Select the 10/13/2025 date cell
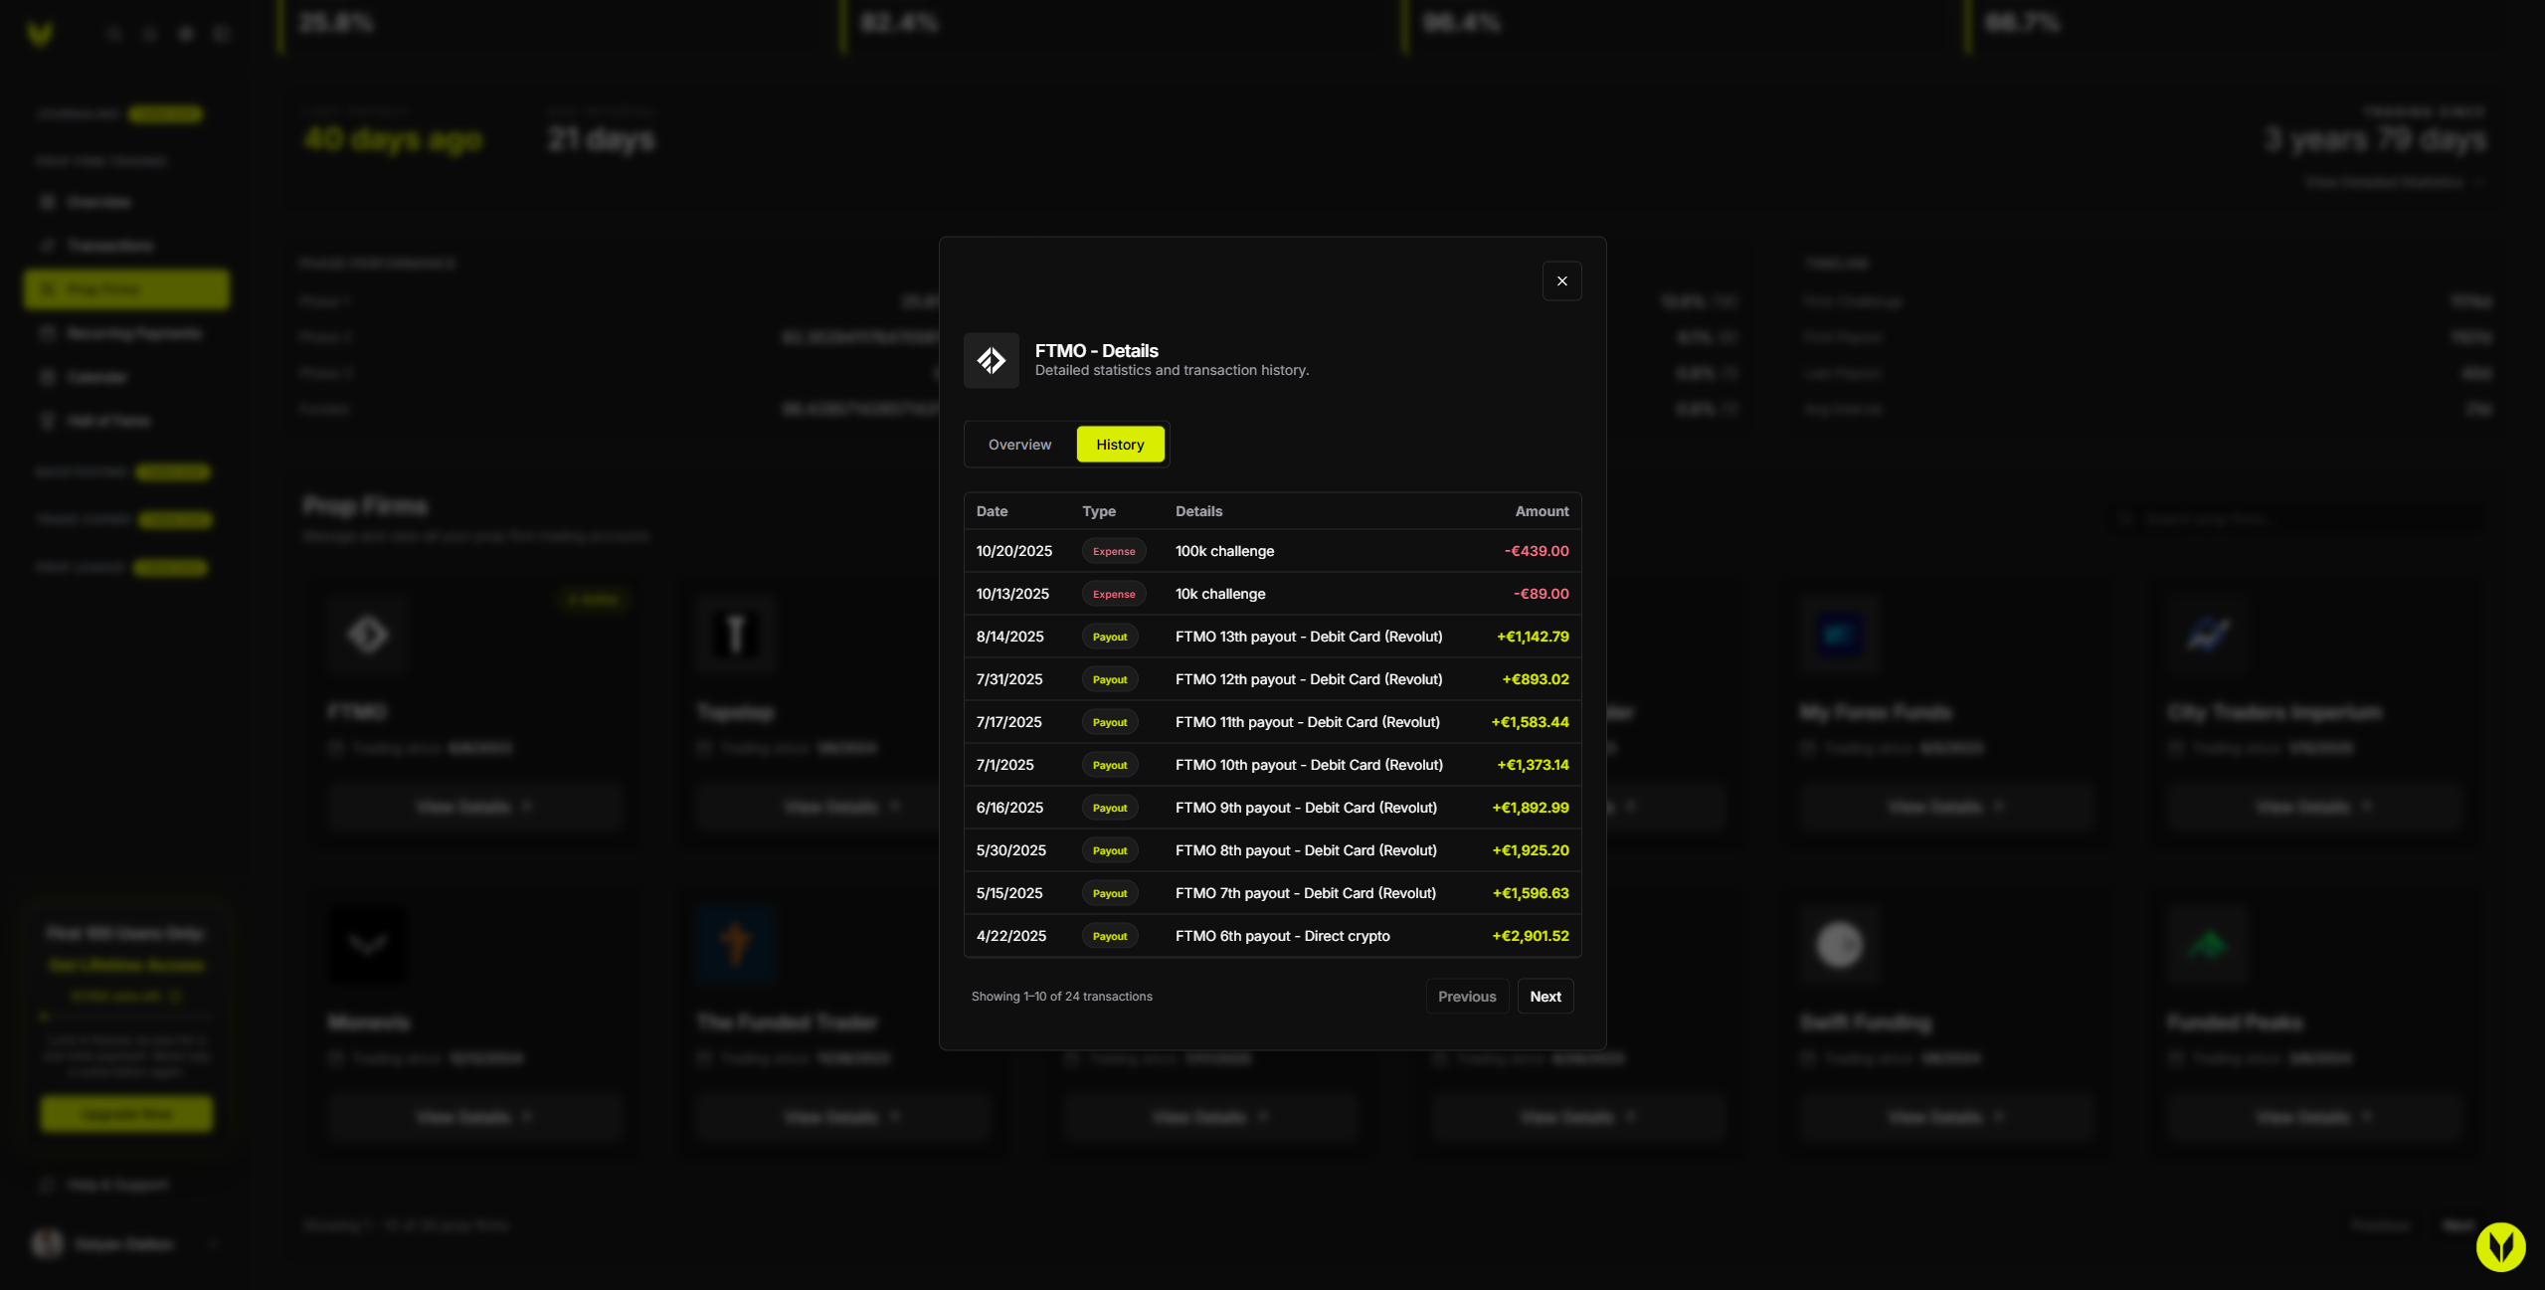Image resolution: width=2545 pixels, height=1290 pixels. [1012, 594]
